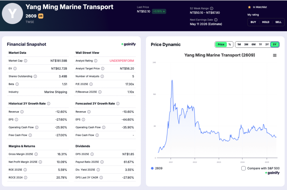287x190 pixels.
Task: Click the Analyst Rating info icon
Action: (96, 60)
